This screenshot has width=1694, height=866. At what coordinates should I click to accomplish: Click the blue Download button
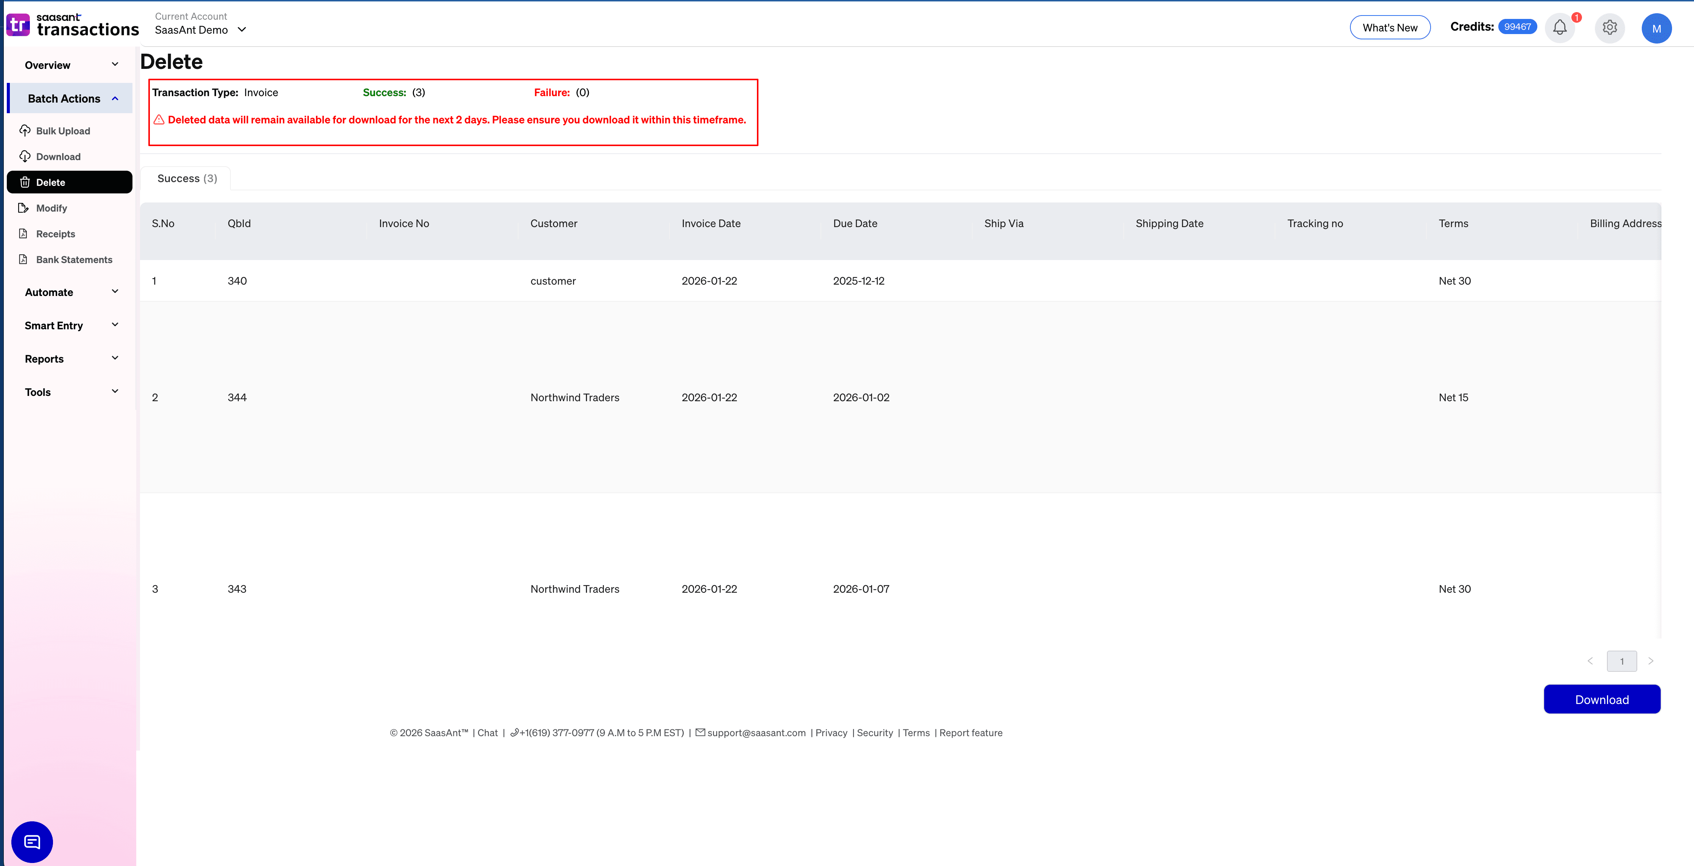(1601, 699)
